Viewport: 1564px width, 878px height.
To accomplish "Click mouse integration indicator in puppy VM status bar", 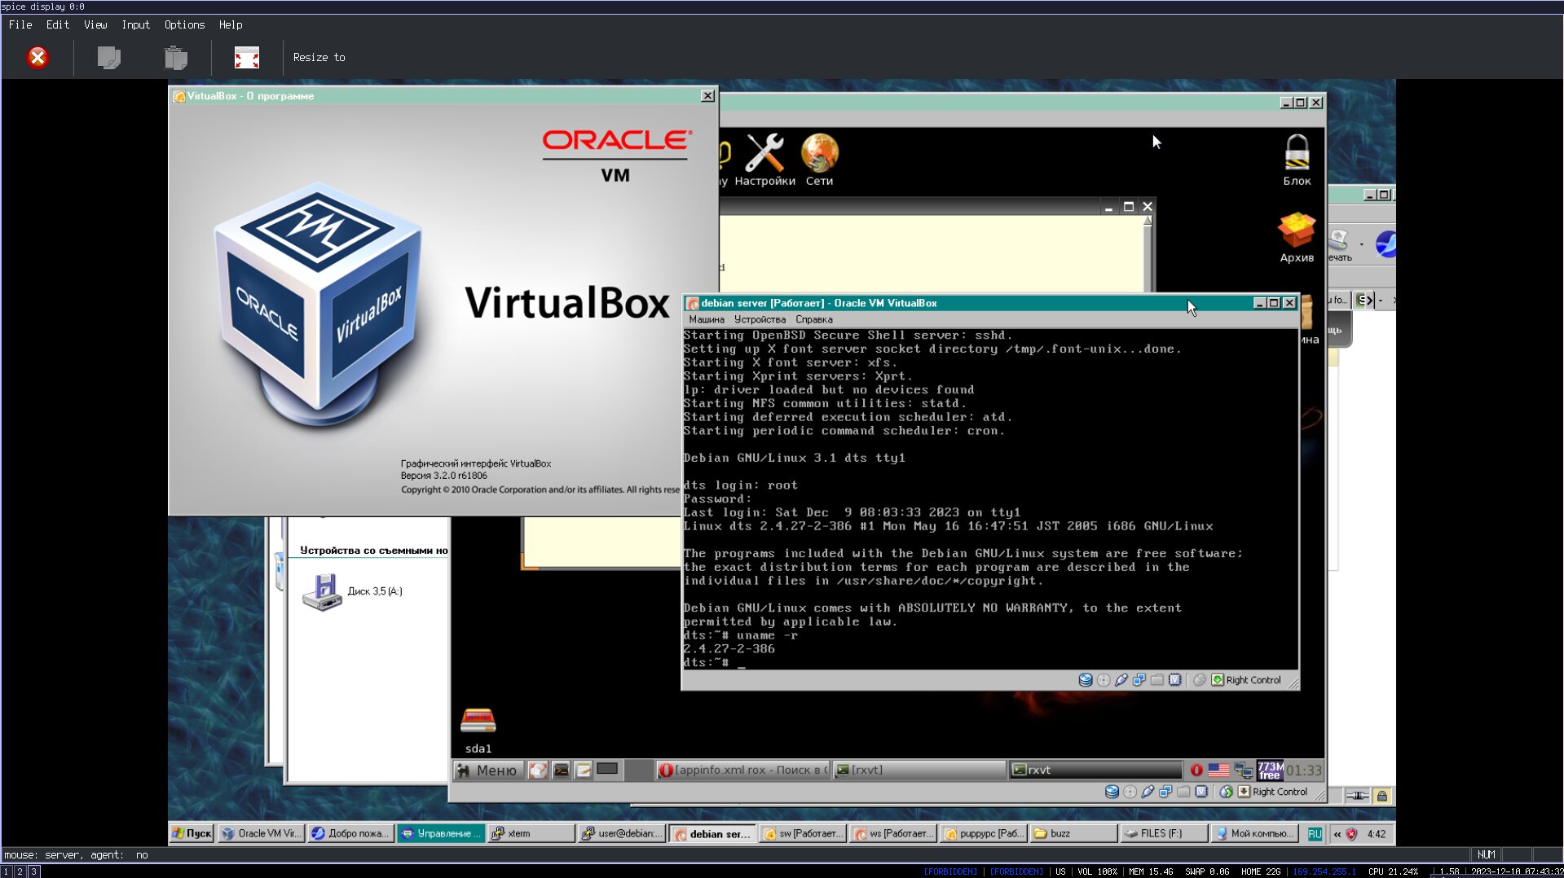I will (x=1226, y=792).
